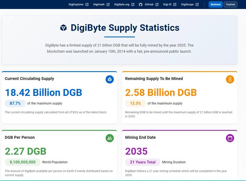
Task: Click the 2.27 DGB value
Action: pyautogui.click(x=26, y=151)
